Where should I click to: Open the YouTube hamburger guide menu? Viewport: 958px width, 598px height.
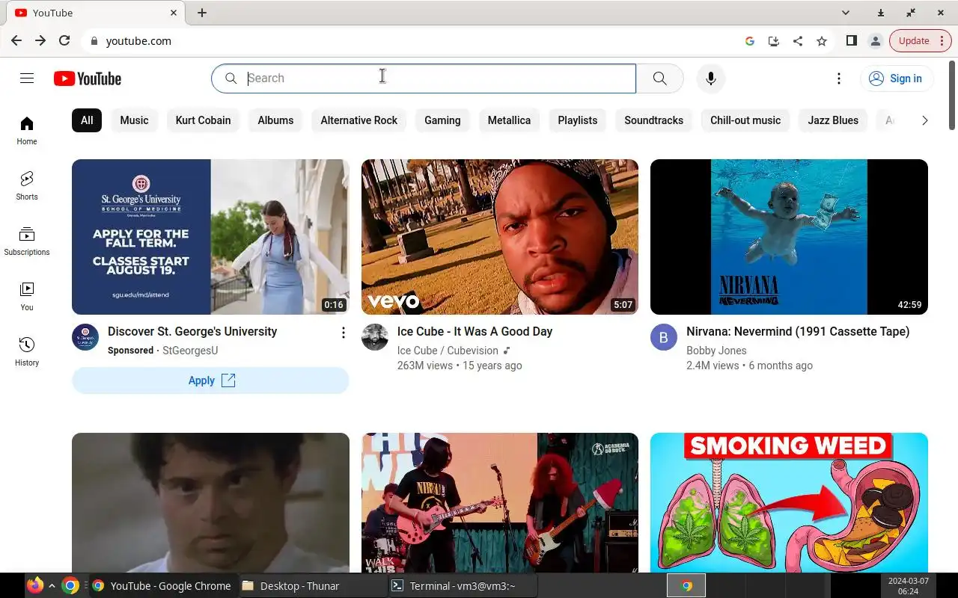(27, 78)
